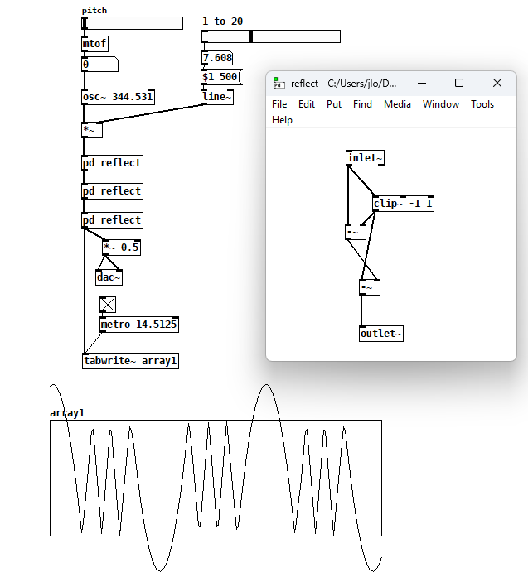Open the Find menu
The image size is (528, 587).
point(362,104)
